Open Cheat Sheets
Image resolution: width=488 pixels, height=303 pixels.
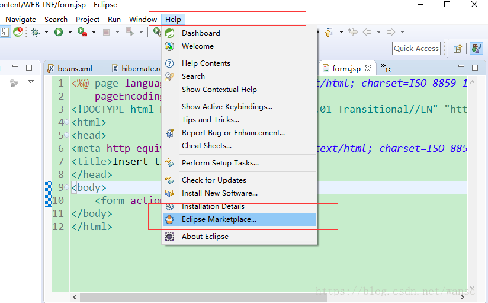click(x=239, y=146)
